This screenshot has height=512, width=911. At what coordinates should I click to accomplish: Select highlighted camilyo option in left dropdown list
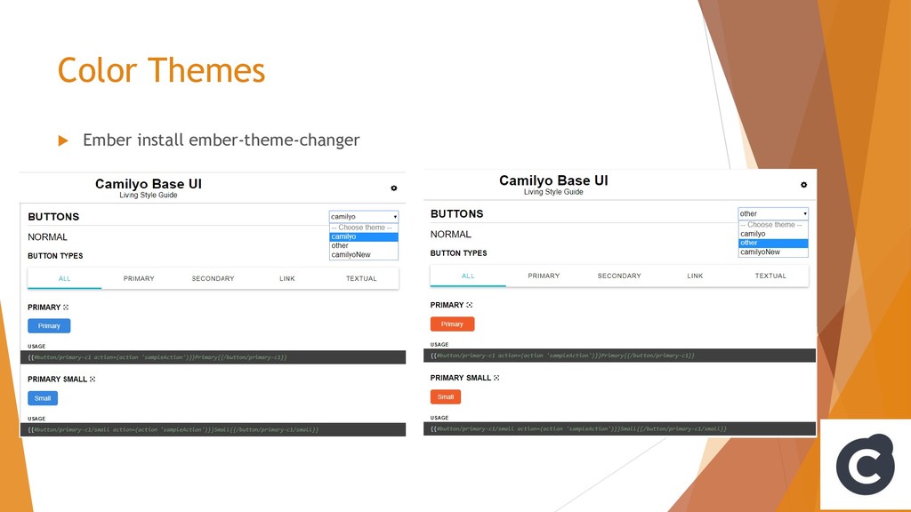pos(364,236)
